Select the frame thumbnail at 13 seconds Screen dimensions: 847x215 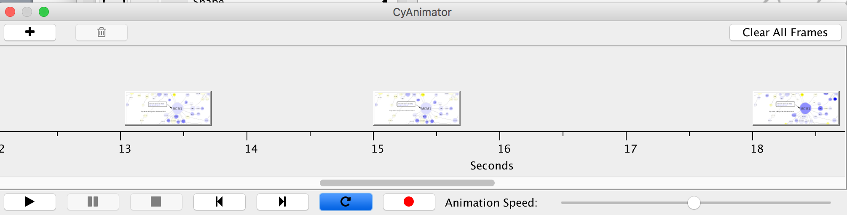point(168,108)
